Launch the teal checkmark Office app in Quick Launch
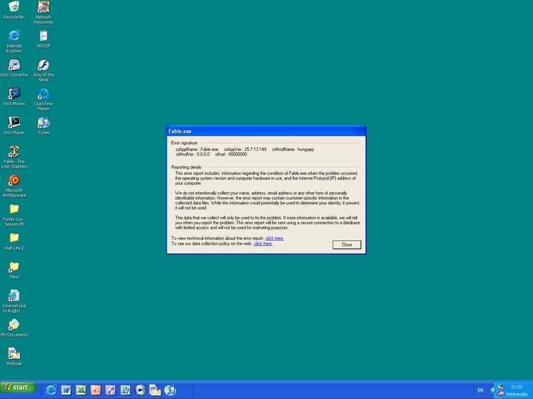 click(125, 390)
